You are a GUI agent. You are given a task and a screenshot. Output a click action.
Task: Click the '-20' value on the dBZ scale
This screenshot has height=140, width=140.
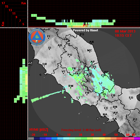(33, 135)
